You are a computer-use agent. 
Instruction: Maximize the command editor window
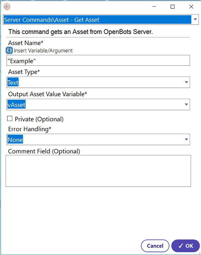[x=172, y=7]
